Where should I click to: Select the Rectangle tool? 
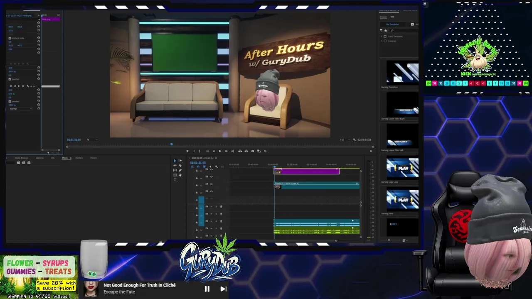pos(175,175)
